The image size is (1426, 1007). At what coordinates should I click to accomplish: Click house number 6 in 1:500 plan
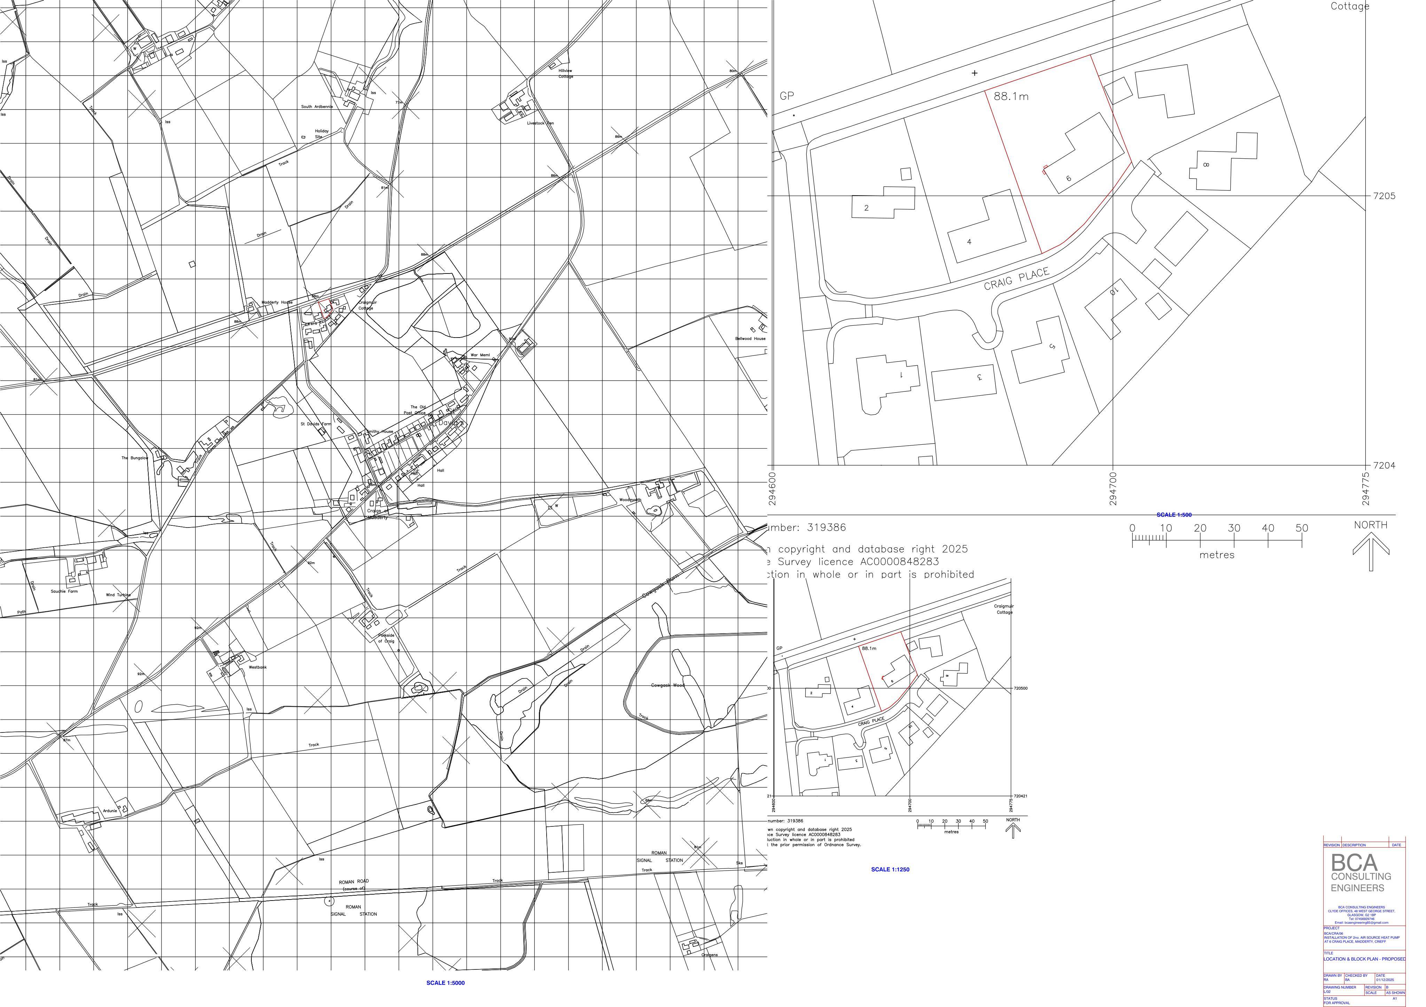(x=1068, y=179)
